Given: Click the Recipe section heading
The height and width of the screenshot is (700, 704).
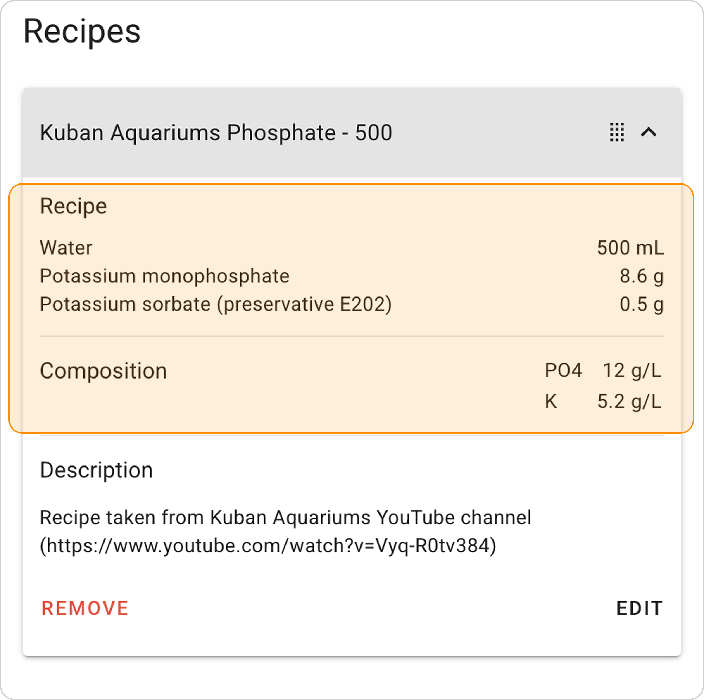Looking at the screenshot, I should click(73, 206).
